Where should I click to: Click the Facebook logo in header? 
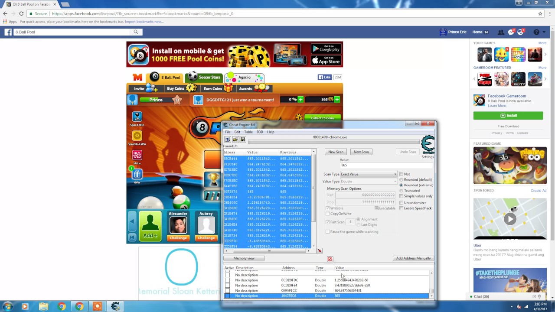[8, 32]
